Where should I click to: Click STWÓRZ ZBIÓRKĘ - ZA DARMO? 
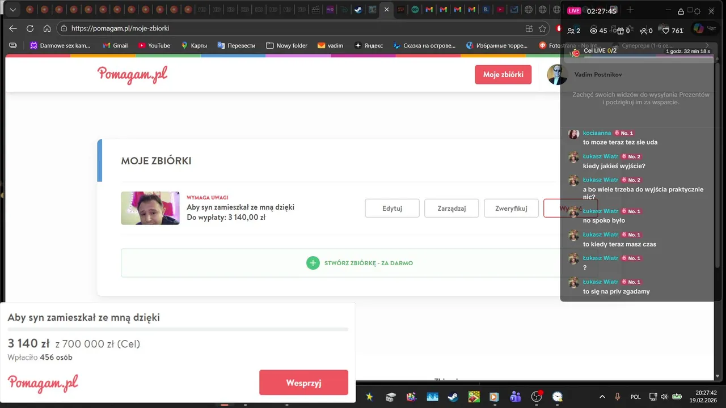coord(369,263)
